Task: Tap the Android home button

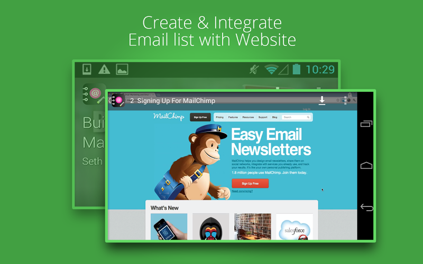Action: coord(366,165)
